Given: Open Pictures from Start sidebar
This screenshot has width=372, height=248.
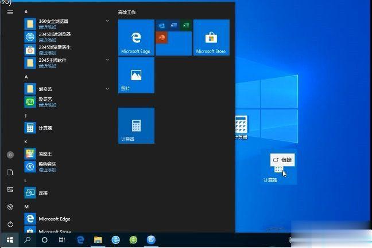Looking at the screenshot, I should (10, 190).
